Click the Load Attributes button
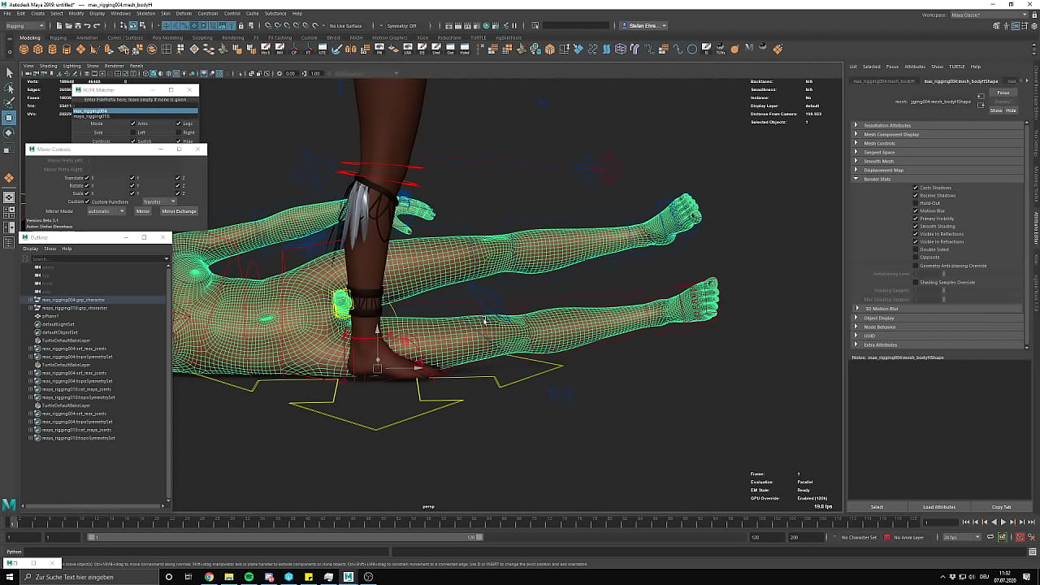Image resolution: width=1040 pixels, height=585 pixels. pyautogui.click(x=938, y=507)
